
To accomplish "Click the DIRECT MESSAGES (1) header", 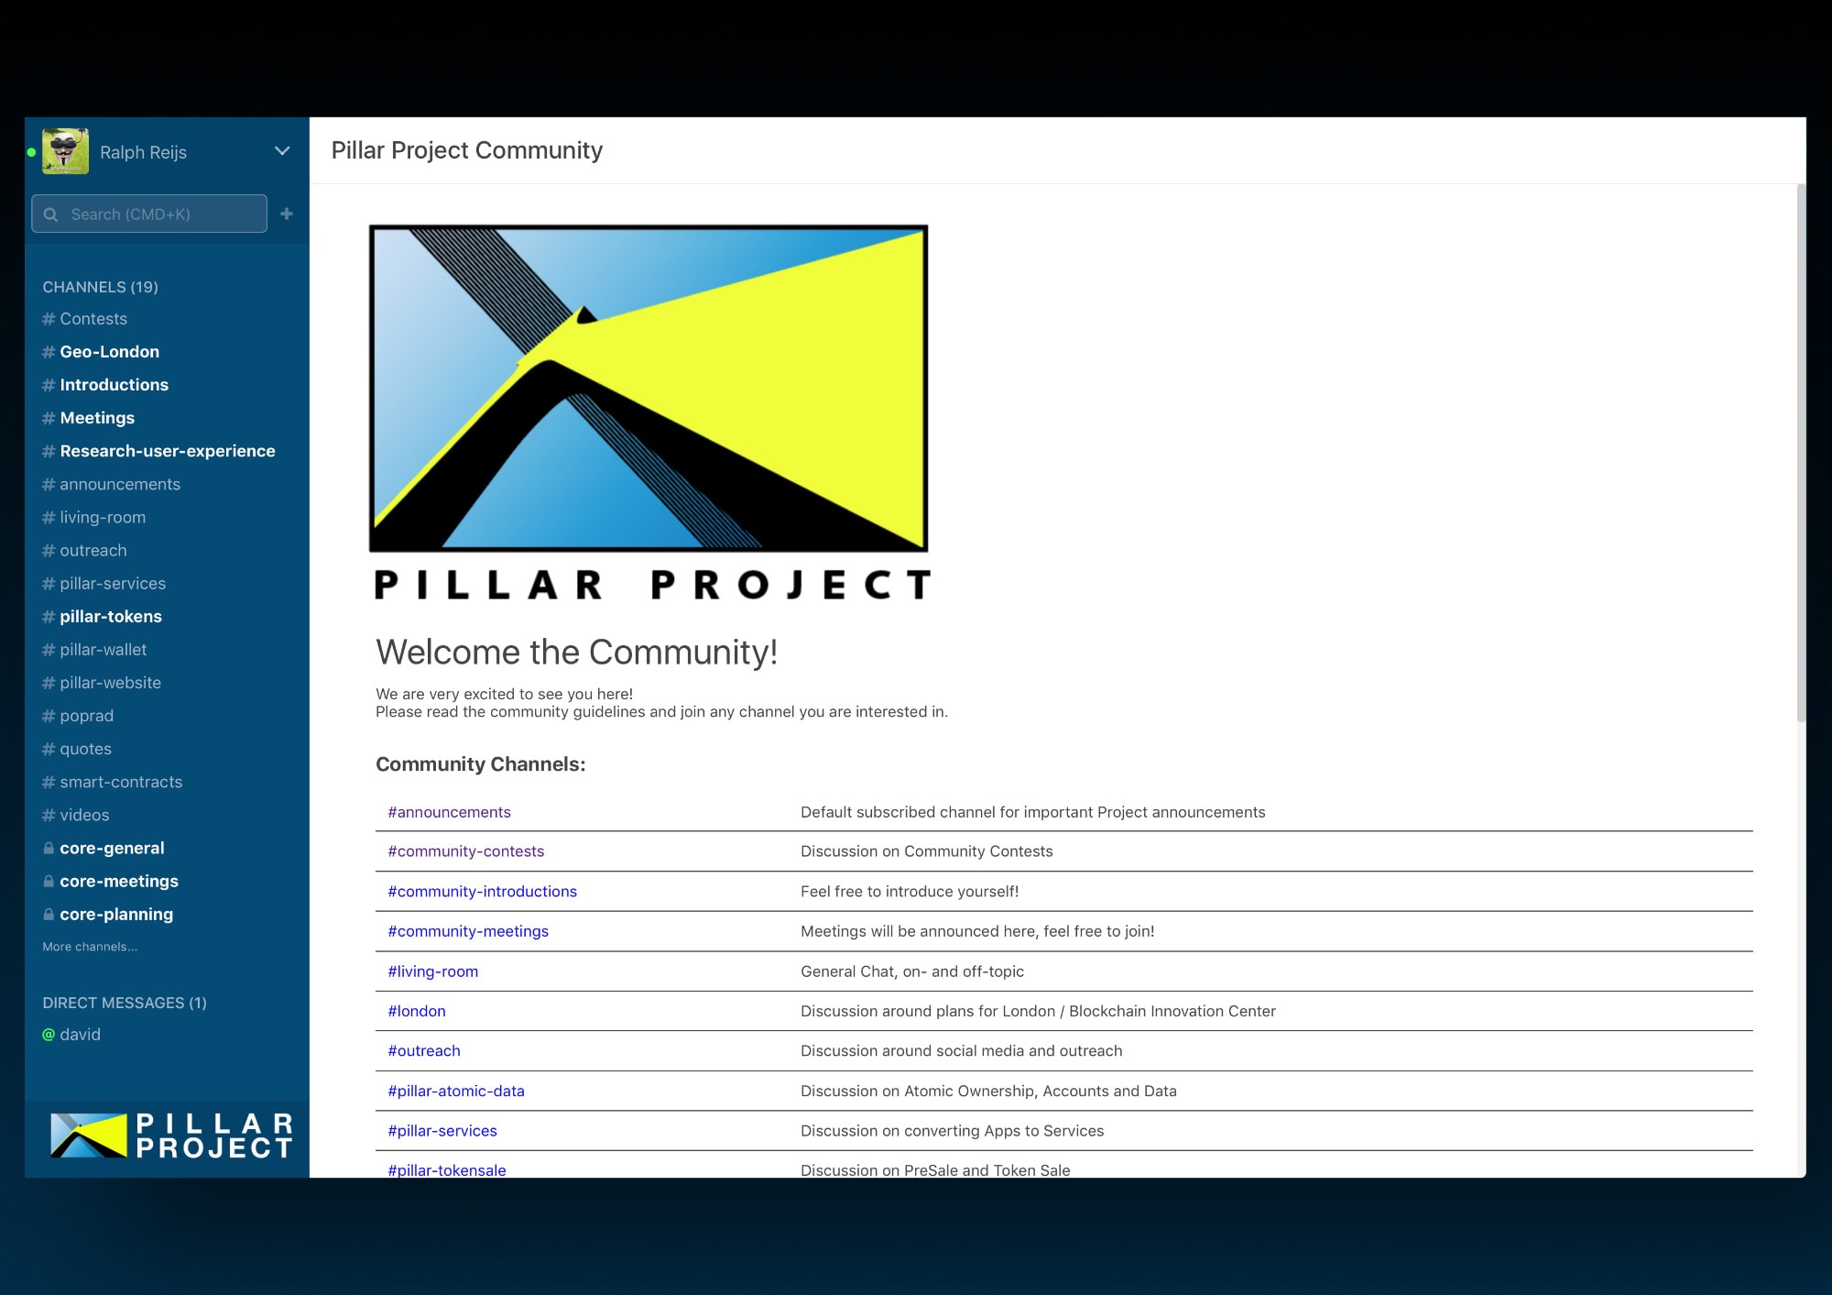I will pyautogui.click(x=125, y=1003).
